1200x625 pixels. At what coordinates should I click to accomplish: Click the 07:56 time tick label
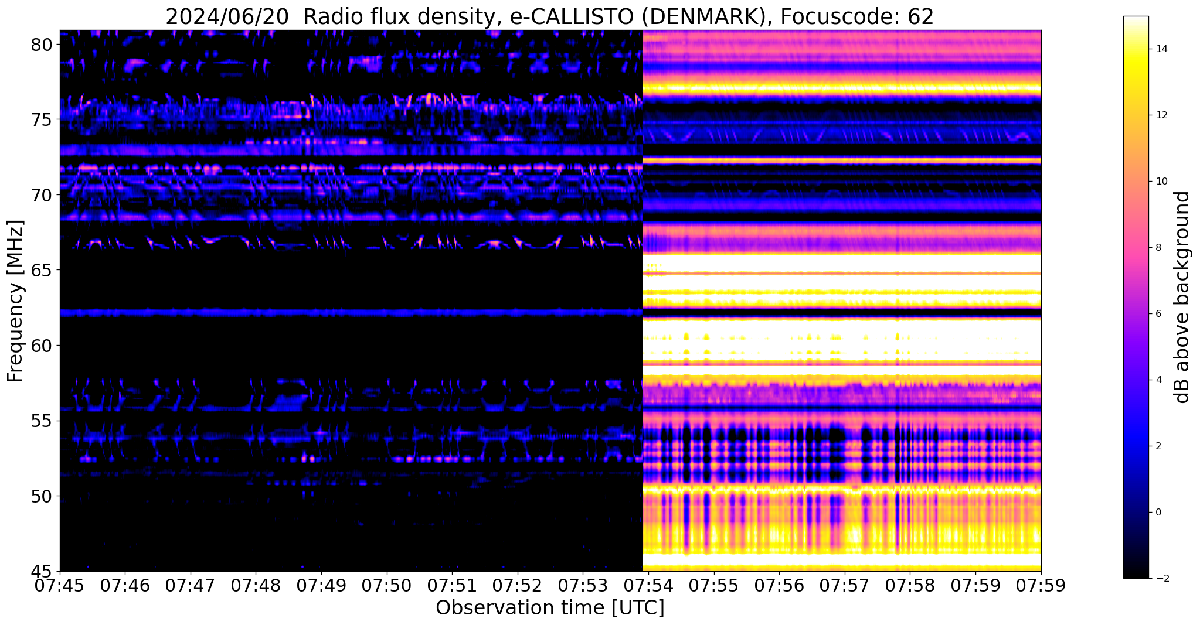(779, 587)
